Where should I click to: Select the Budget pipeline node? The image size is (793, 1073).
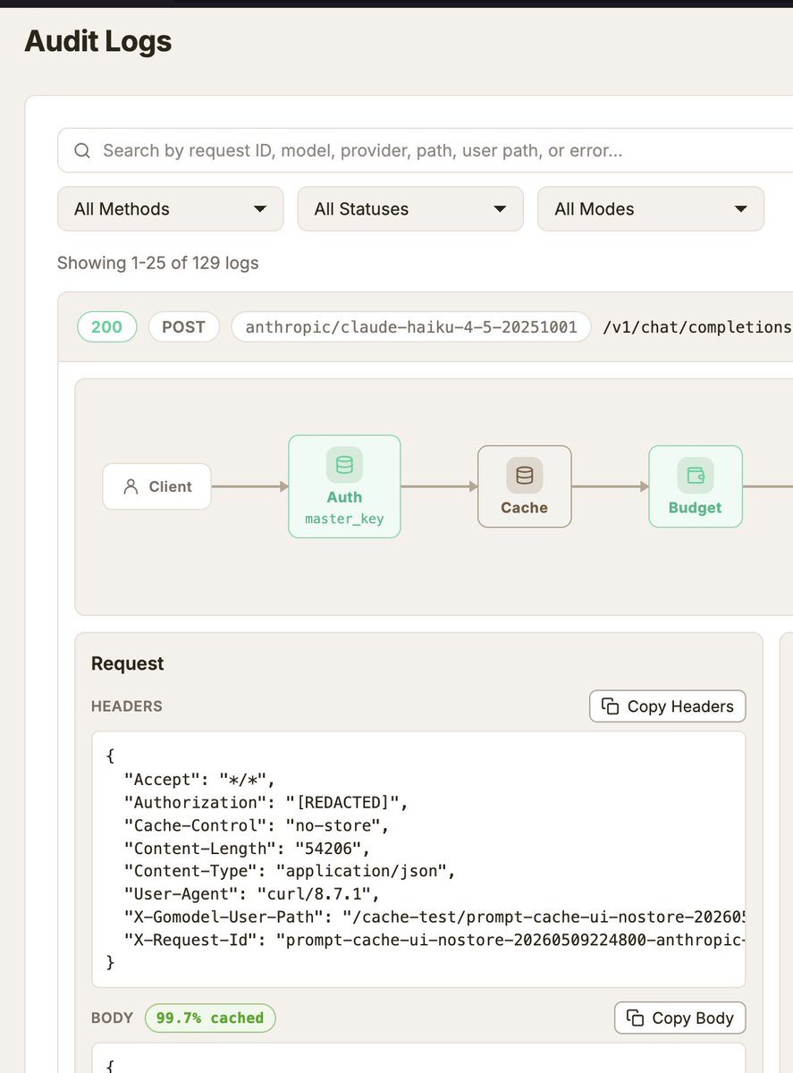click(695, 486)
